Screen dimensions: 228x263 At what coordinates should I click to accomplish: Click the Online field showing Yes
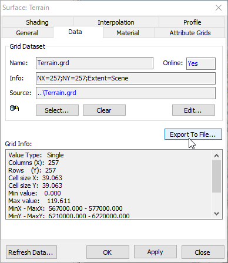(x=201, y=63)
